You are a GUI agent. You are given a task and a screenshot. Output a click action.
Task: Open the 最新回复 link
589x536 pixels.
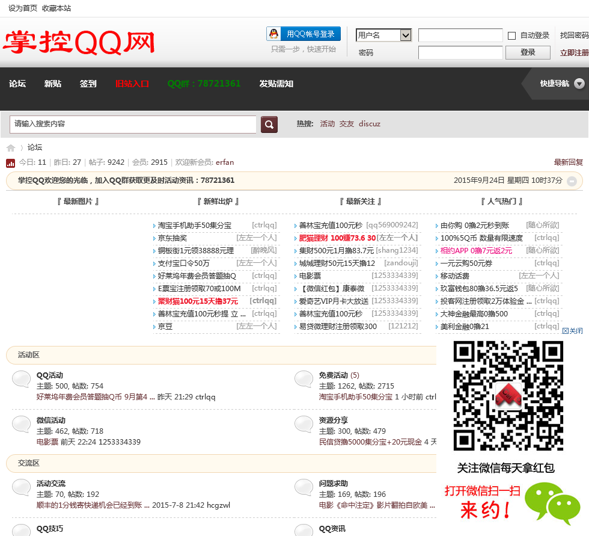(x=569, y=162)
